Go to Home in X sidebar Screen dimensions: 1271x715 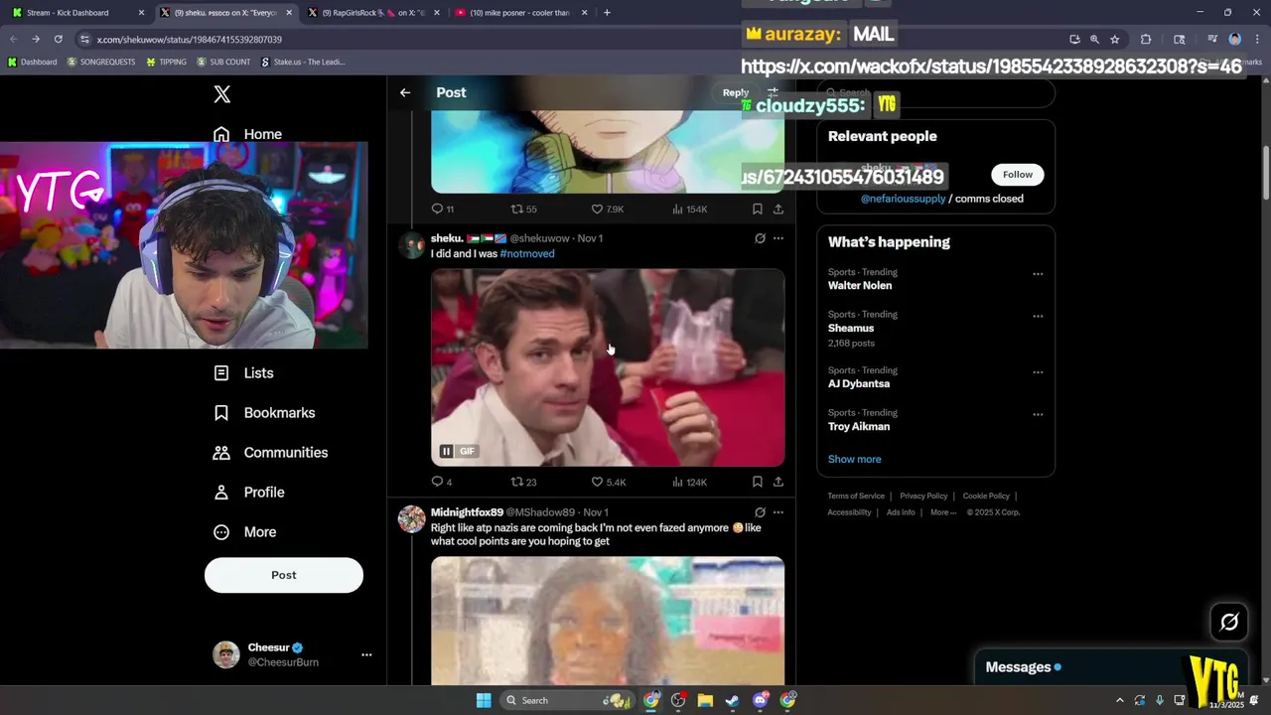(x=248, y=134)
